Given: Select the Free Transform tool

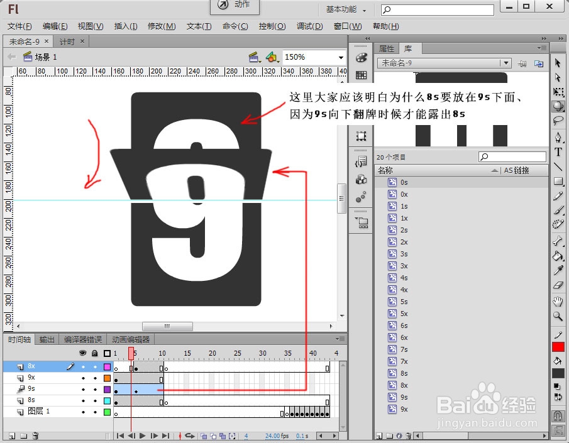Looking at the screenshot, I should [558, 92].
